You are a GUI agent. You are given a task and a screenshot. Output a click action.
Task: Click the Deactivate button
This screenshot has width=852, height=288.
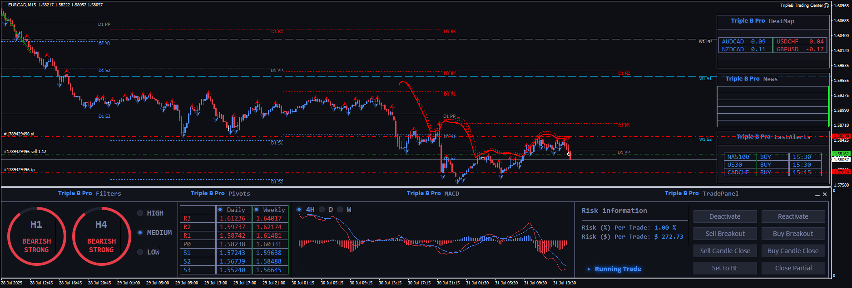coord(725,216)
